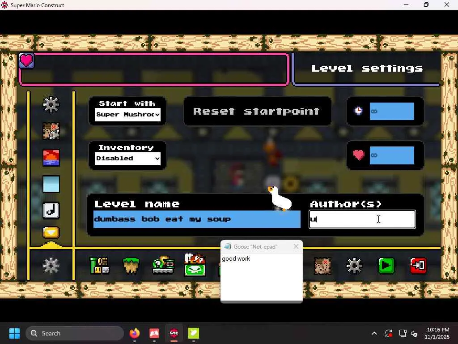Click the red heart lives icon
The width and height of the screenshot is (458, 344).
tap(359, 155)
